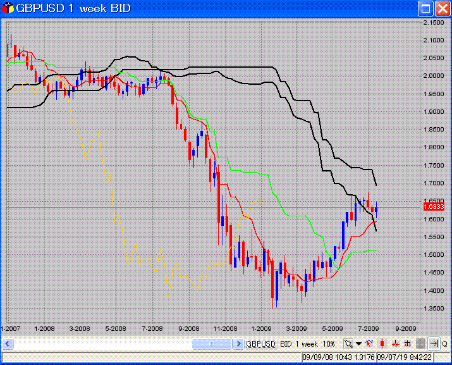Click the horizontal compress red arrows icon
Image resolution: width=452 pixels, height=365 pixels.
395,344
